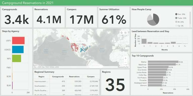The width and height of the screenshot is (193, 96).
Task: Click the 0 months lead bar
Action: pyautogui.click(x=144, y=41)
